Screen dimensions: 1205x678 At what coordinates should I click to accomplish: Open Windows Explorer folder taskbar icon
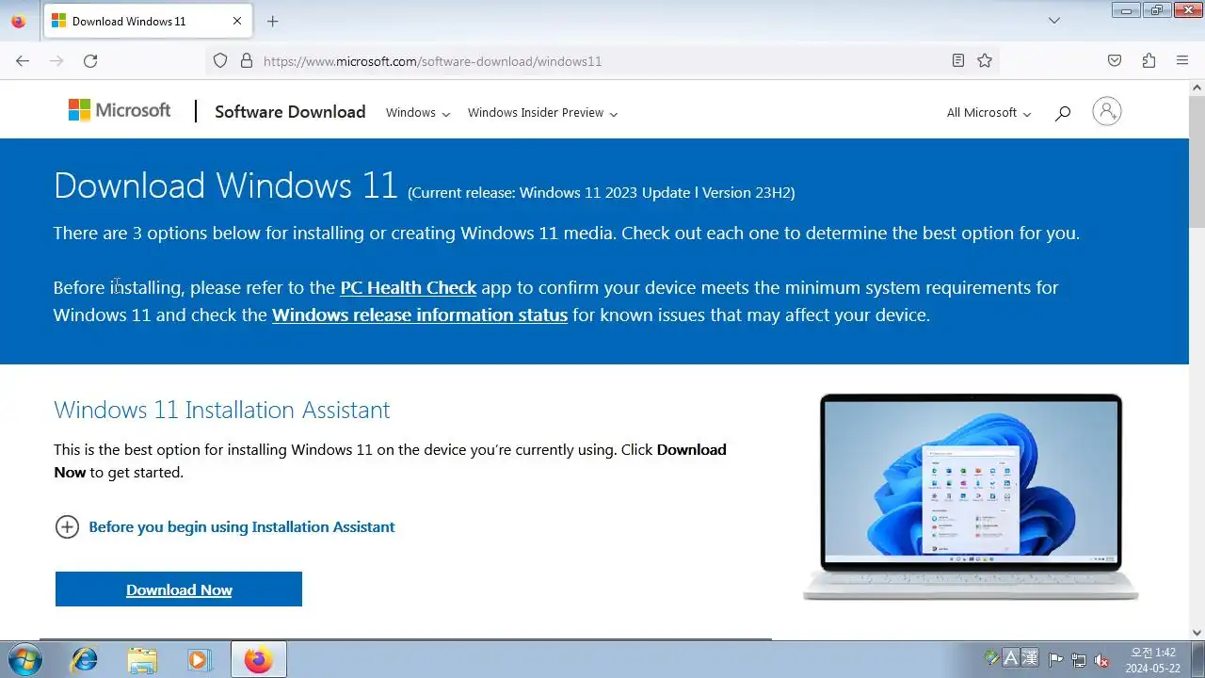pyautogui.click(x=142, y=659)
